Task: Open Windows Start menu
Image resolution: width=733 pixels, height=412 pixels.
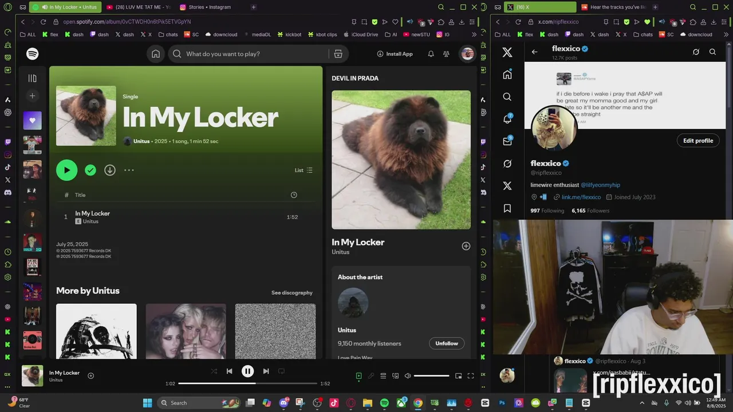Action: click(147, 403)
